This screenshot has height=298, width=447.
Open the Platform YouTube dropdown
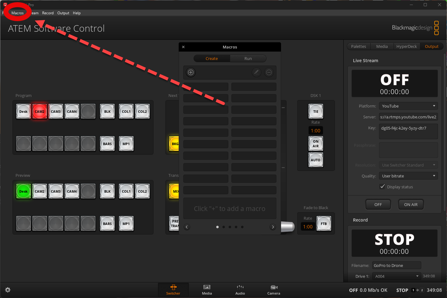pyautogui.click(x=408, y=106)
